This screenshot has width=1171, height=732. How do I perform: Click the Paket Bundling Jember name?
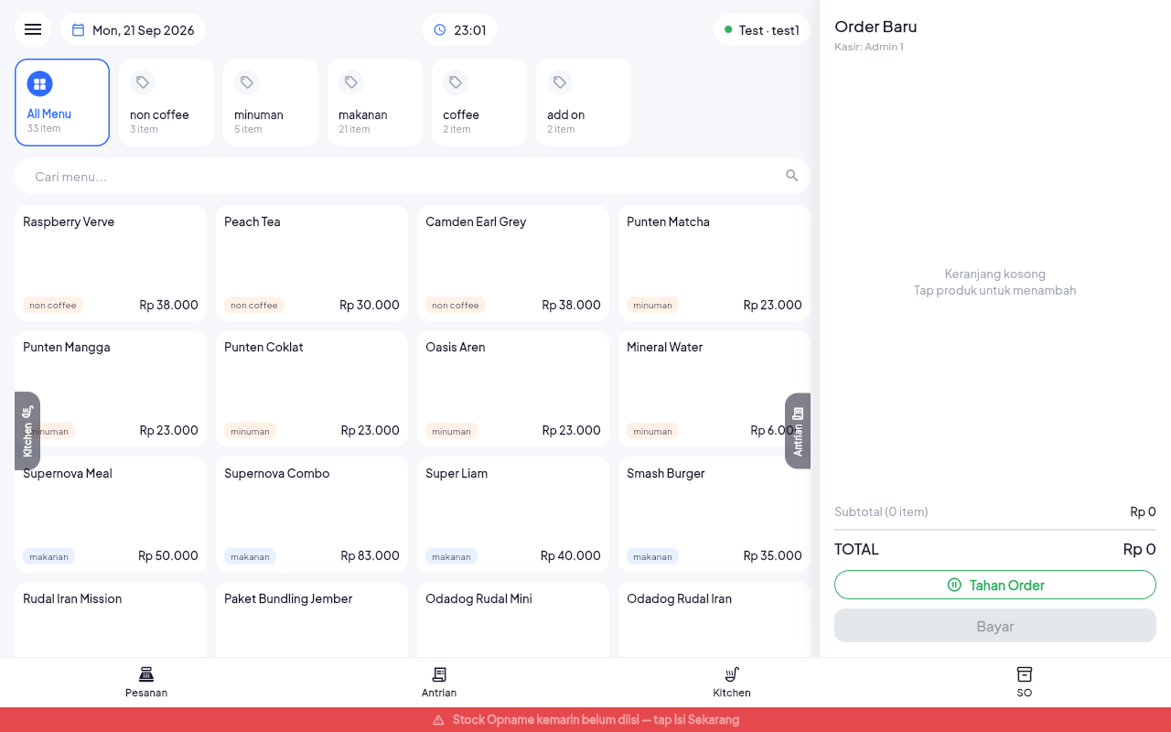[288, 598]
